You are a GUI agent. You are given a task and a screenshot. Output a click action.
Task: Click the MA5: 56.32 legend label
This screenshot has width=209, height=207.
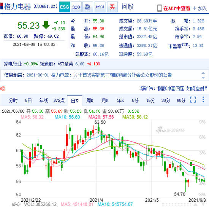click(x=32, y=117)
